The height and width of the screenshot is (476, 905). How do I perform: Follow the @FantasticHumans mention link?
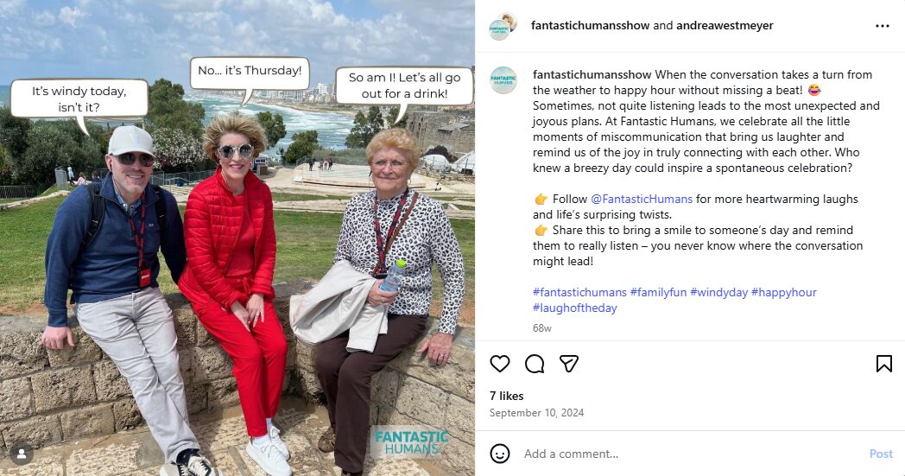642,199
